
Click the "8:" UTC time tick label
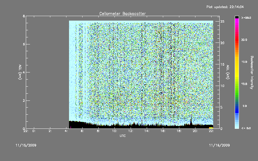(98, 131)
